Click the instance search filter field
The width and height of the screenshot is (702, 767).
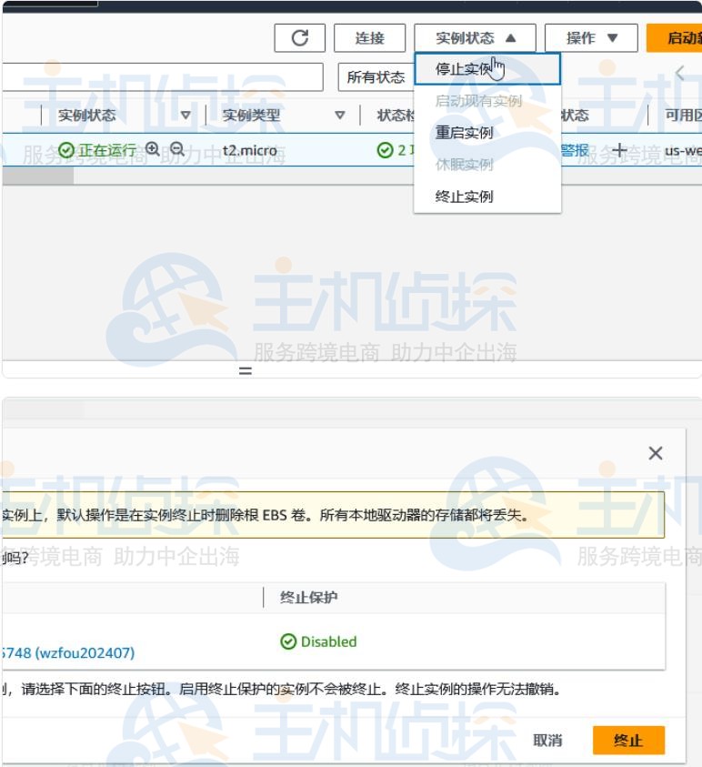click(162, 76)
